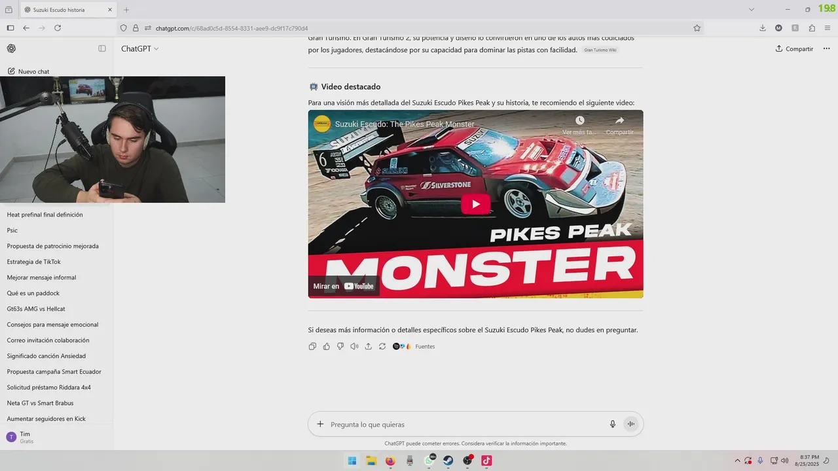The width and height of the screenshot is (838, 471).
Task: Click the Gran Turismo Wiki source chip
Action: 600,50
